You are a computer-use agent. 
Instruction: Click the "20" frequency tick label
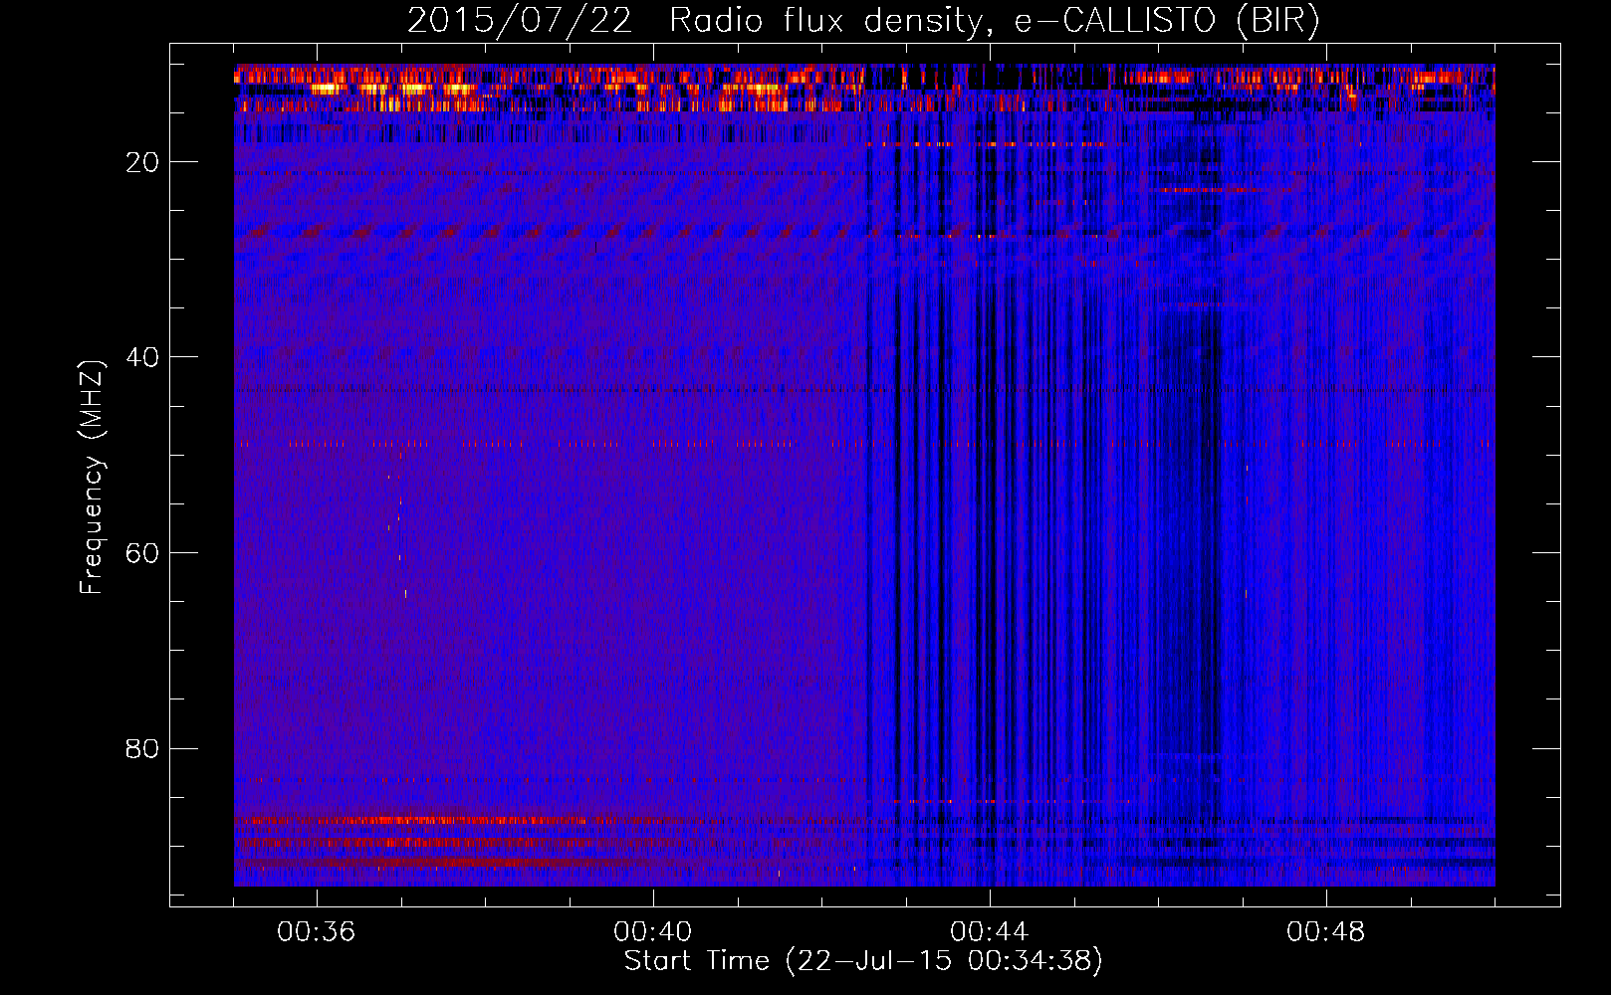(x=143, y=162)
